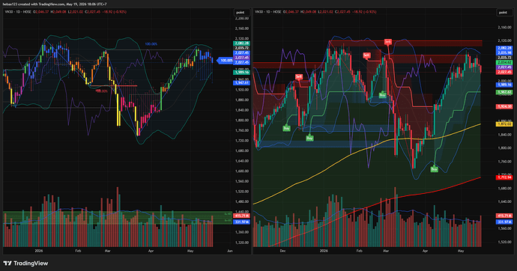Click the Dec label on right time axis
The width and height of the screenshot is (517, 271).
[282, 251]
